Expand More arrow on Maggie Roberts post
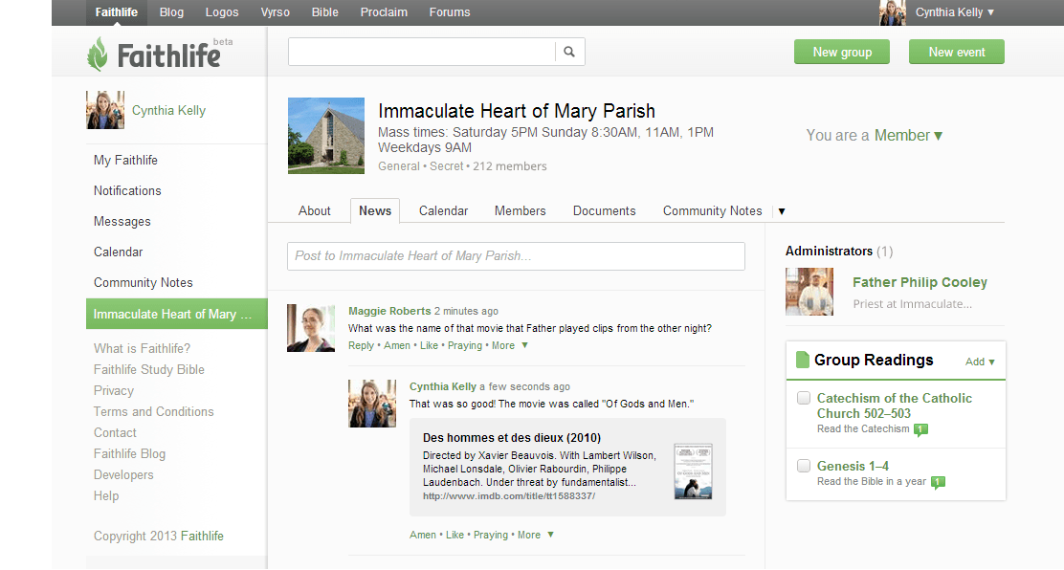Screen dimensions: 1064x570 coord(524,345)
